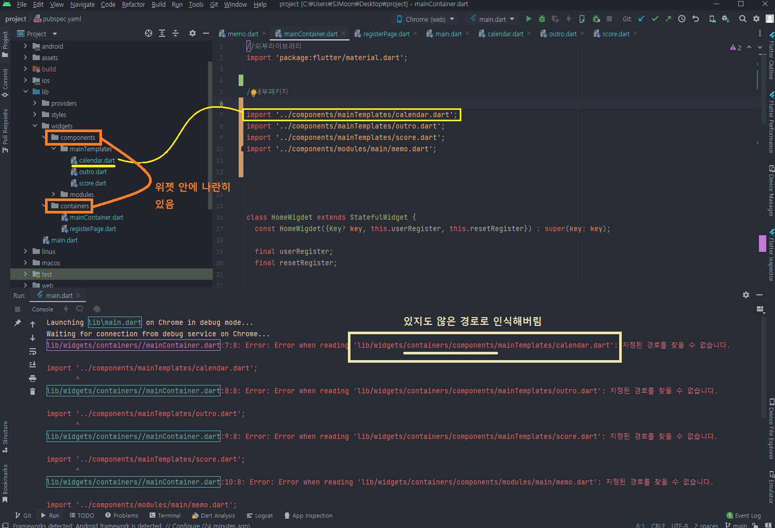Open the Tools menu
This screenshot has height=528, width=775.
coord(196,4)
